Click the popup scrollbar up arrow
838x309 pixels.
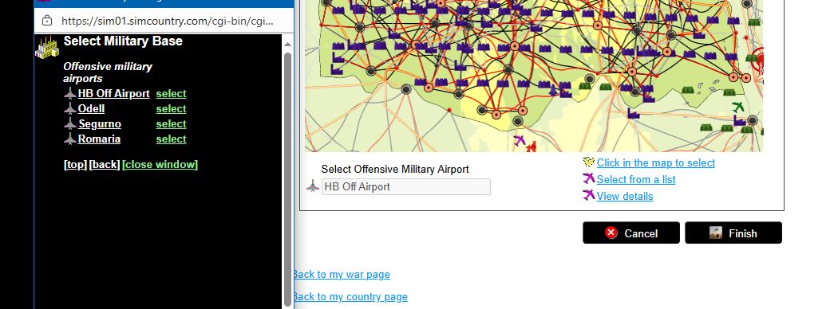coord(287,45)
